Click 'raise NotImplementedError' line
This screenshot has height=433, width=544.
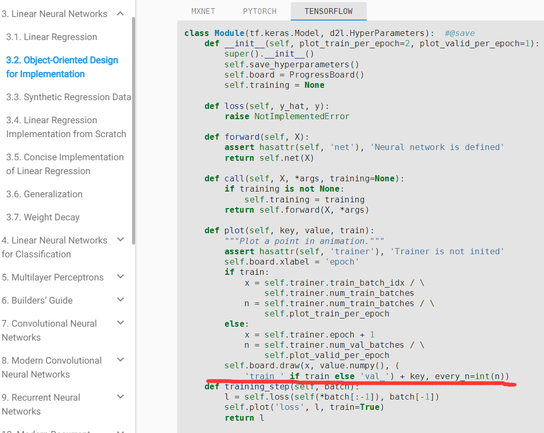pyautogui.click(x=287, y=117)
